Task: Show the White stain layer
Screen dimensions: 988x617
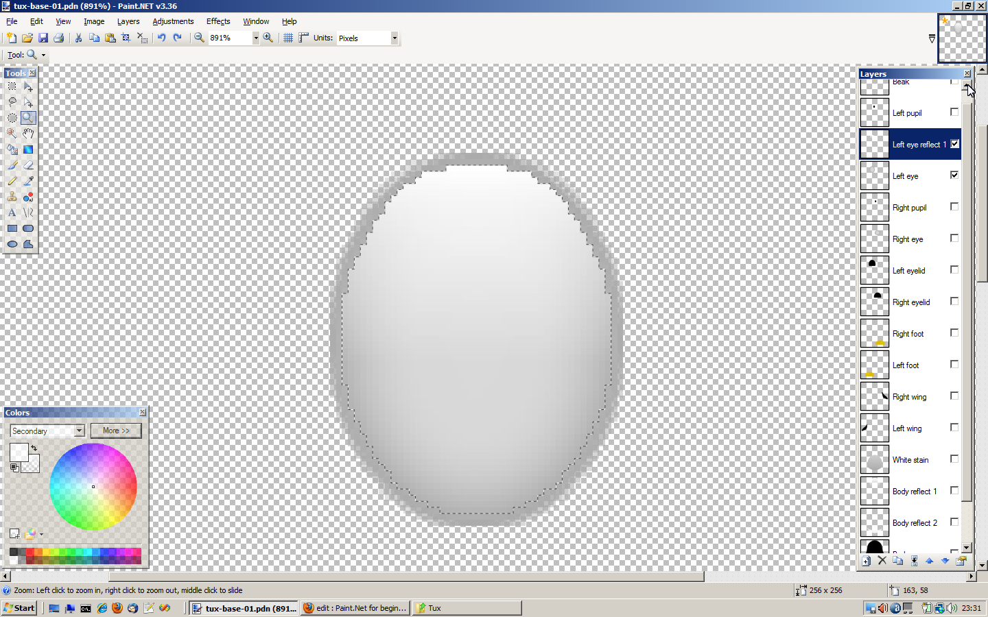Action: (x=954, y=459)
